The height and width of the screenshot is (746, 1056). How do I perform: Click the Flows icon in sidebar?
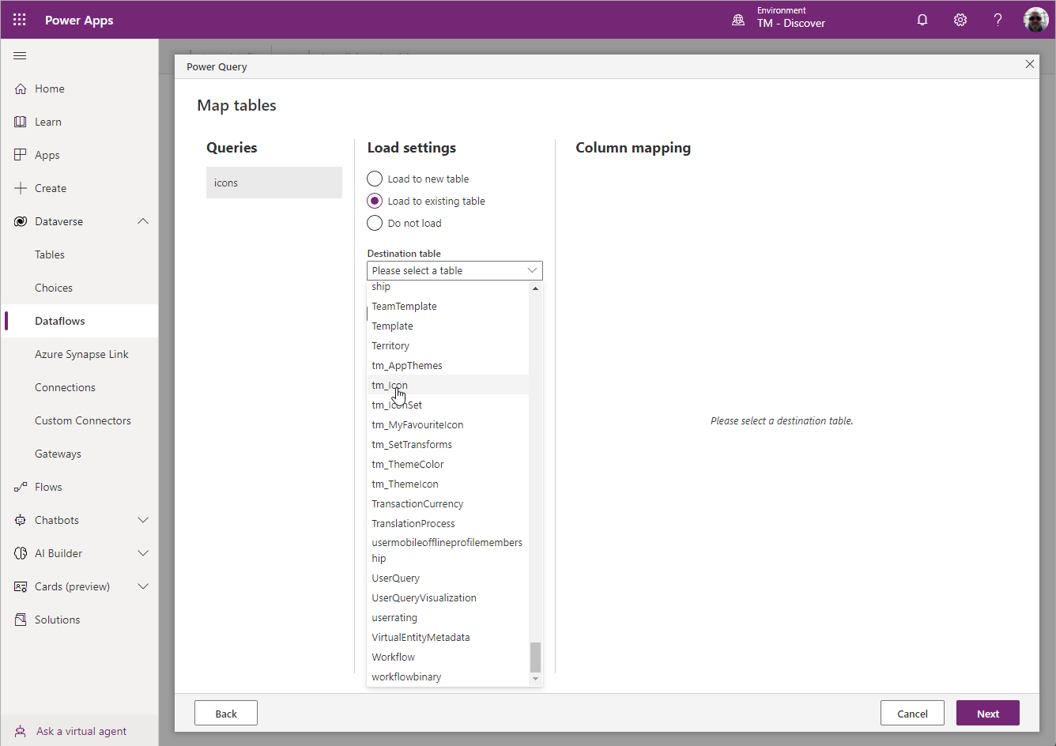point(21,487)
